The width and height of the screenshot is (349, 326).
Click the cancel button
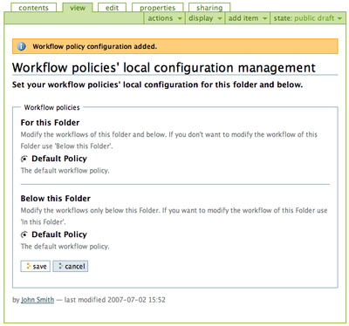pos(71,266)
